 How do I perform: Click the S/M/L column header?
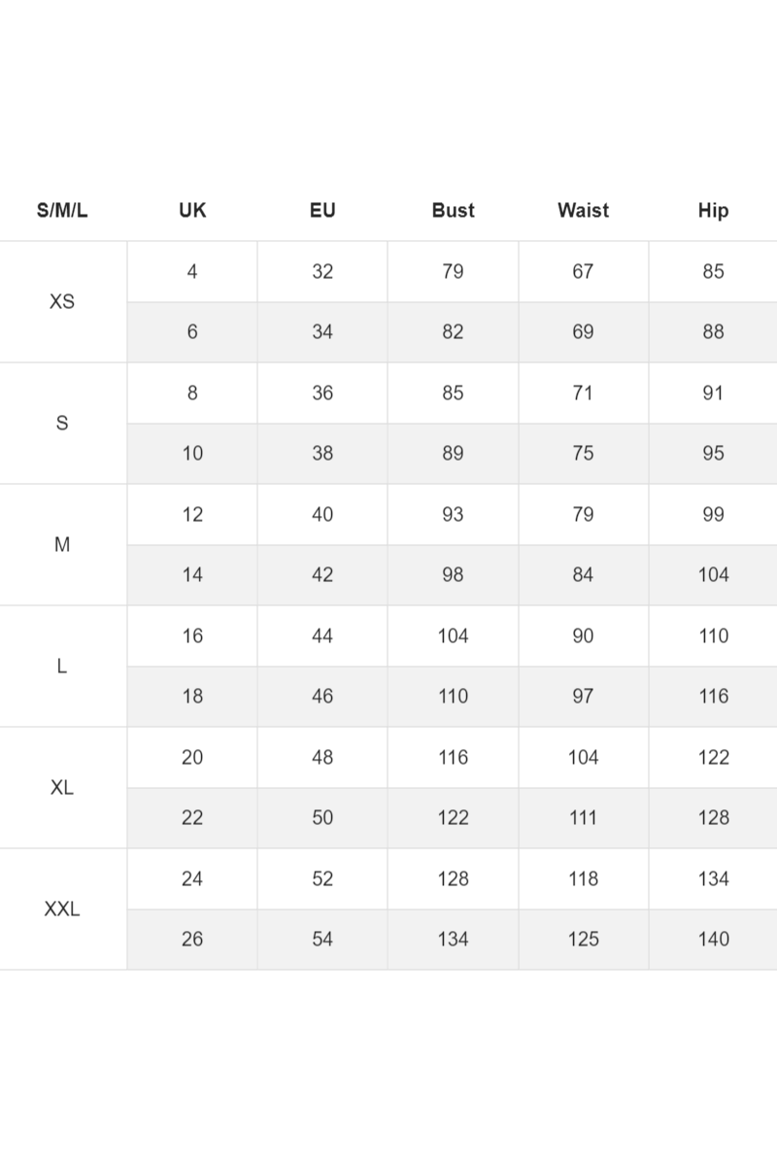coord(62,211)
